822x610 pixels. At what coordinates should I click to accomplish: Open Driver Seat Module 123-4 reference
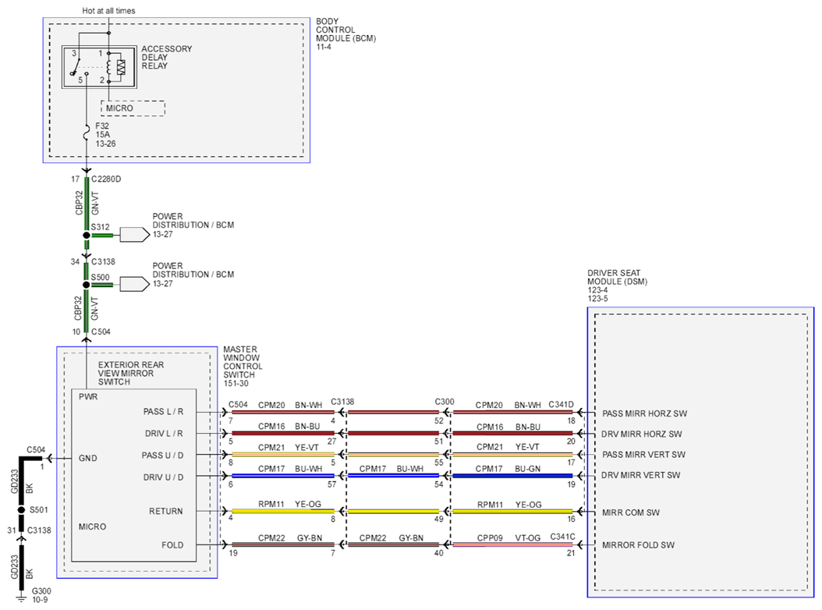597,290
